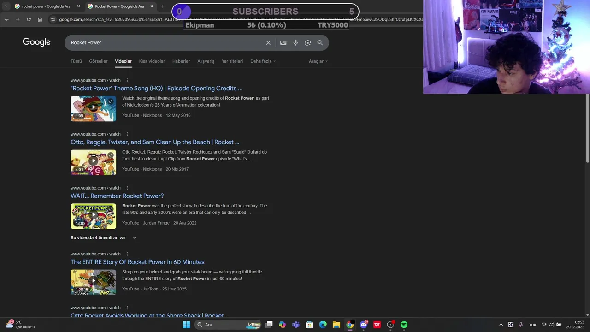
Task: Open "Rocket Power" Theme Song (HQ) link
Action: pyautogui.click(x=156, y=89)
